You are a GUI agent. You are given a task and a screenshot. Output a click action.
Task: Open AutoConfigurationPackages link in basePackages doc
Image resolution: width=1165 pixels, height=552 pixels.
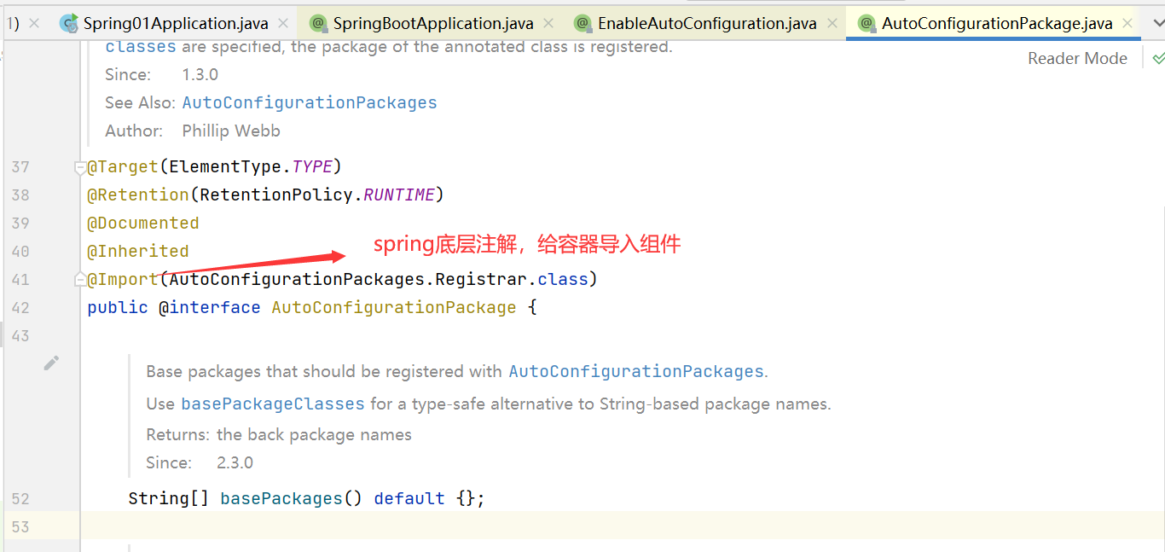pos(635,372)
